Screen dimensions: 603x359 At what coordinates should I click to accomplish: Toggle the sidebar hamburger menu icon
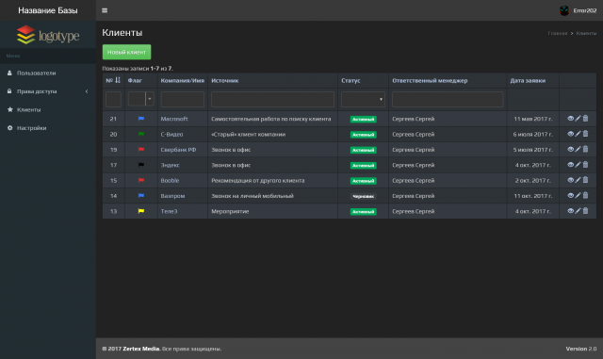coord(105,10)
